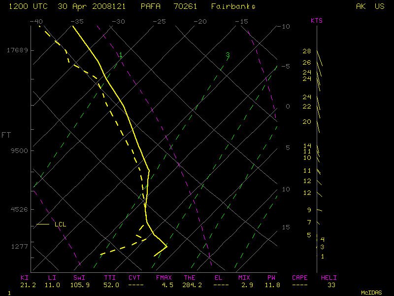Click the "CAPE" index label

coord(300,278)
